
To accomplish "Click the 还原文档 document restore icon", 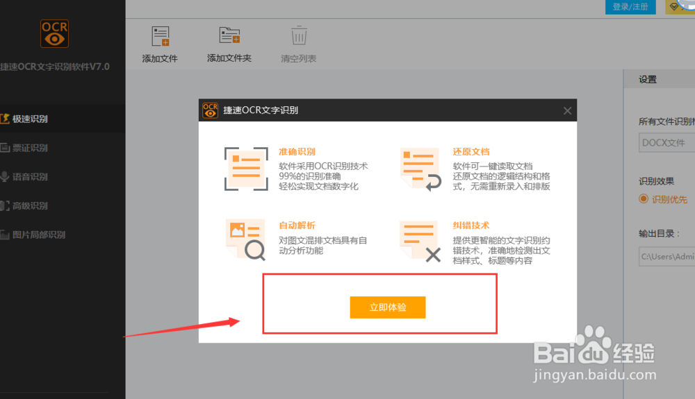I will click(x=420, y=169).
